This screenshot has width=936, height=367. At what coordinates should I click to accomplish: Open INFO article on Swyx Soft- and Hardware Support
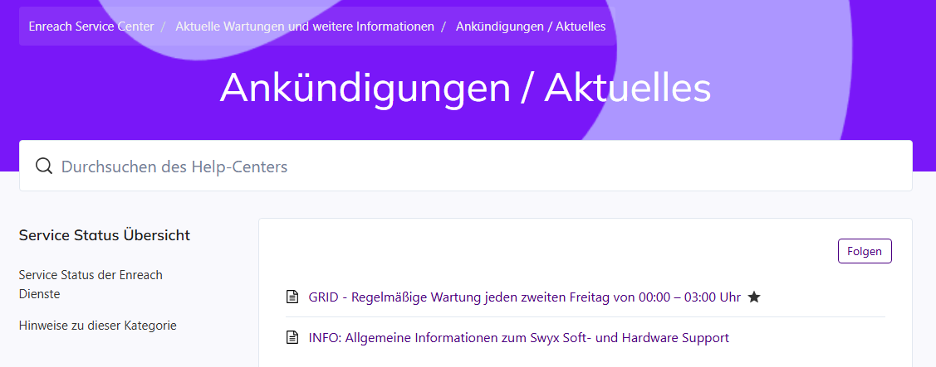tap(518, 338)
